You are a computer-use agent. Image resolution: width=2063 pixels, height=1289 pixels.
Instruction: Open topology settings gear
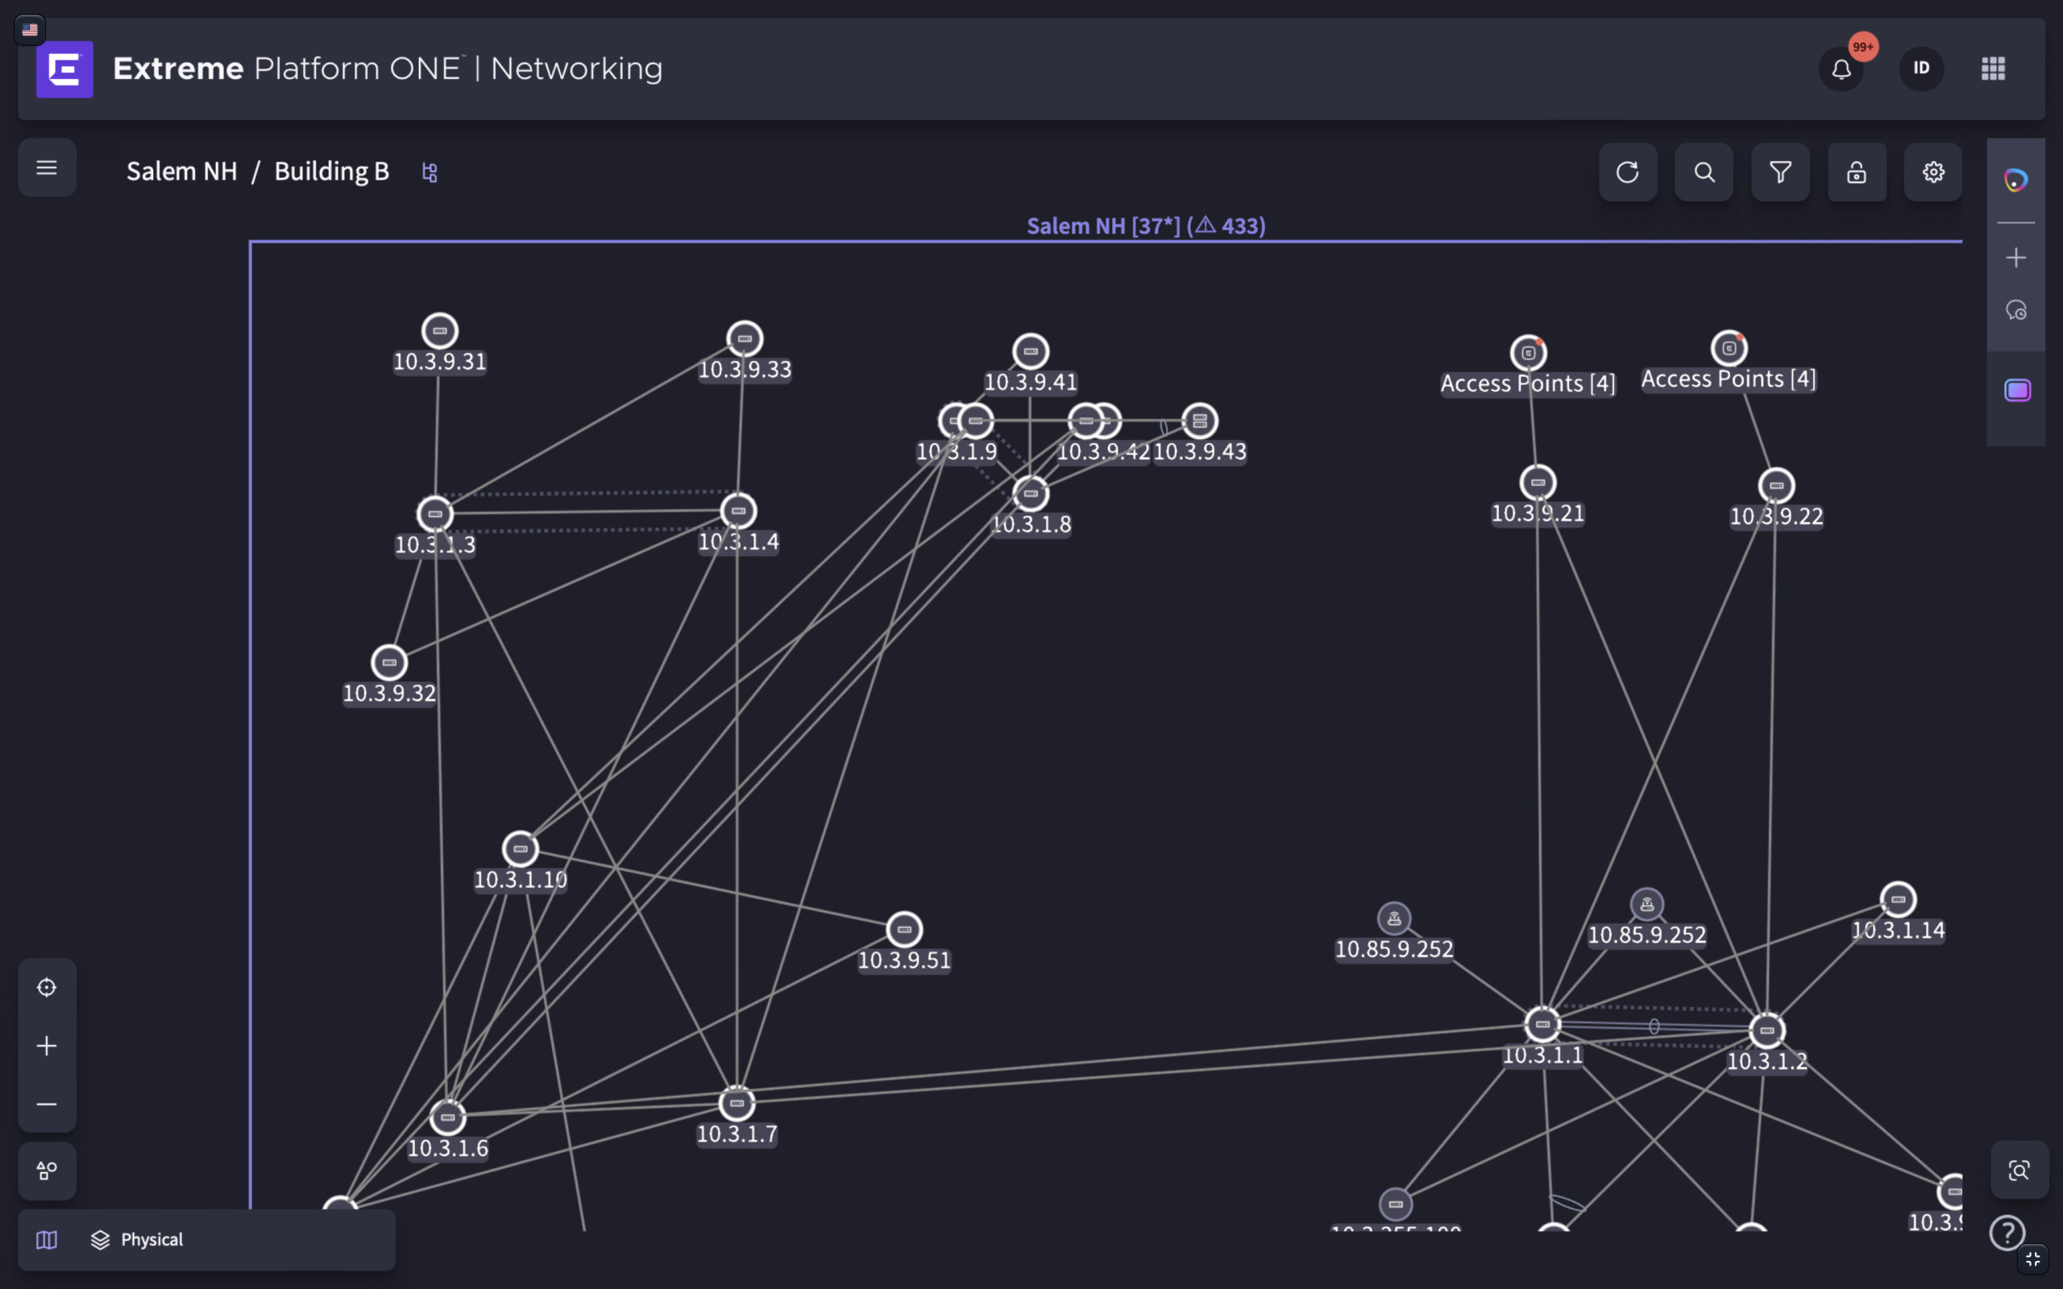coord(1933,172)
